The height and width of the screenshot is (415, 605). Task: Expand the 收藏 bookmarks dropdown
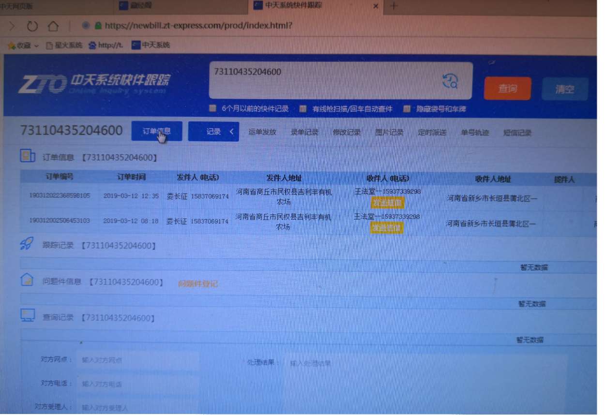pos(37,45)
